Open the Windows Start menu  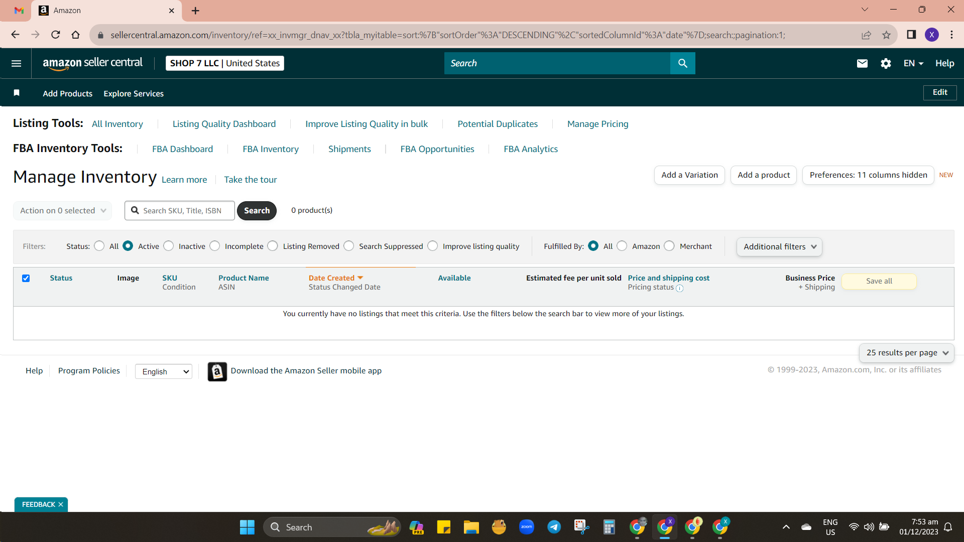coord(247,527)
